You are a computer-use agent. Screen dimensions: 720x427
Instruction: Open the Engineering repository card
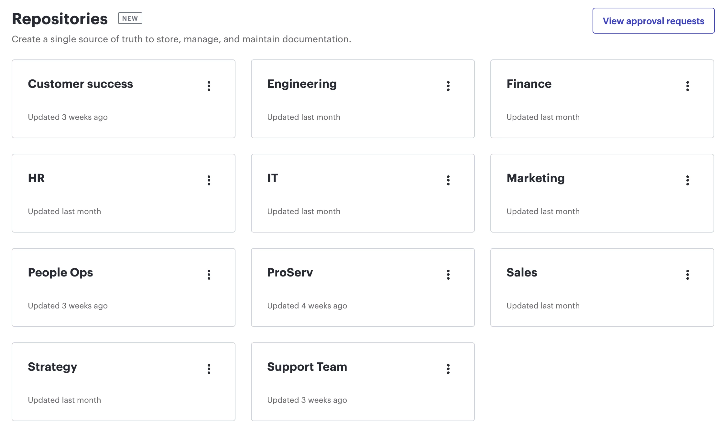click(302, 84)
